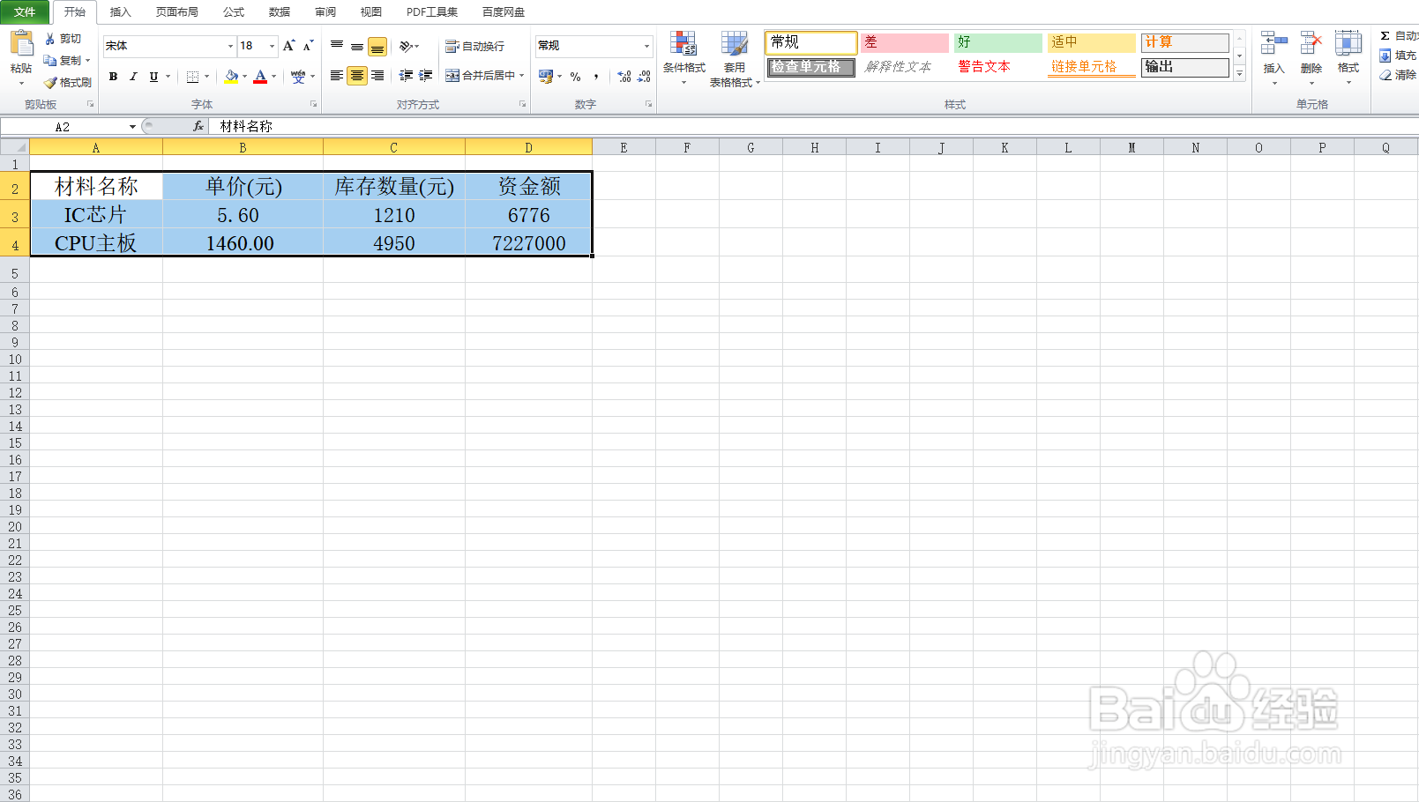
Task: Toggle left text alignment
Action: point(337,76)
